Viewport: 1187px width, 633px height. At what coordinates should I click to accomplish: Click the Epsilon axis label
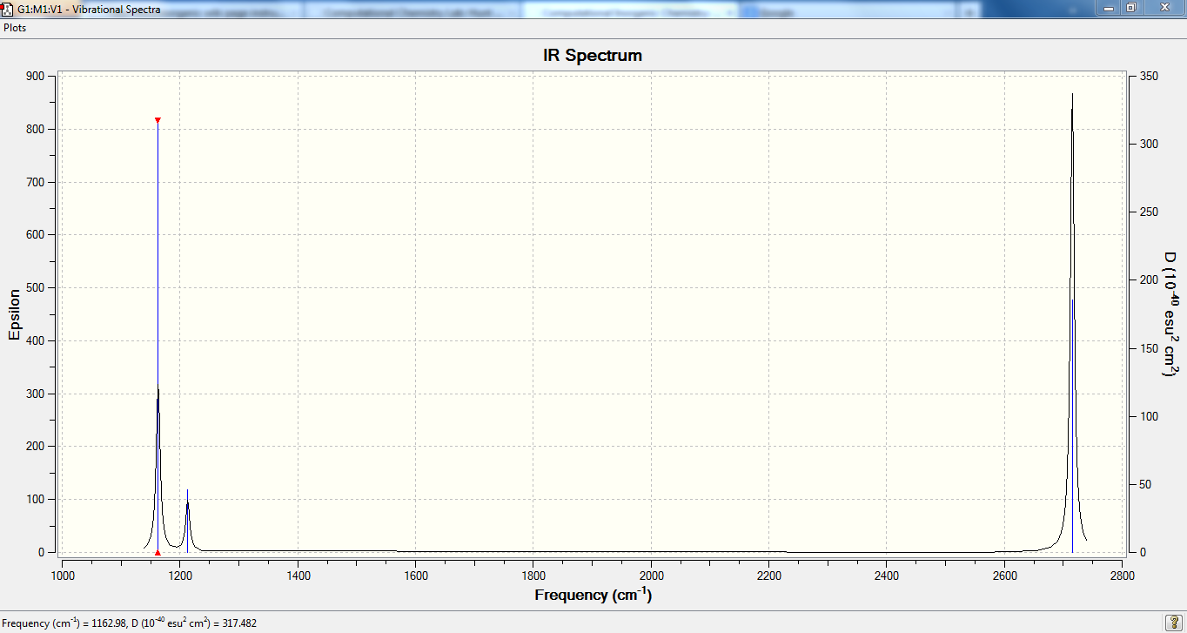click(x=15, y=314)
